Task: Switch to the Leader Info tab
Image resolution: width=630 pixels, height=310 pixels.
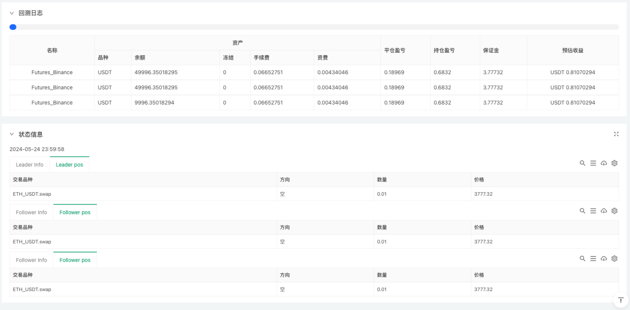Action: pyautogui.click(x=30, y=165)
